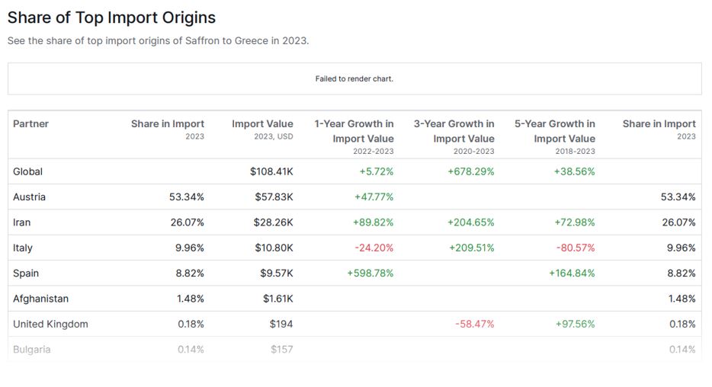Click United Kingdom's -58.47% growth value

474,324
